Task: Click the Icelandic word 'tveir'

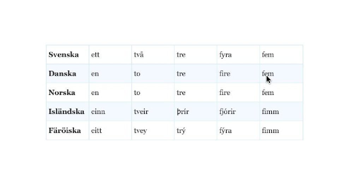Action: 141,112
